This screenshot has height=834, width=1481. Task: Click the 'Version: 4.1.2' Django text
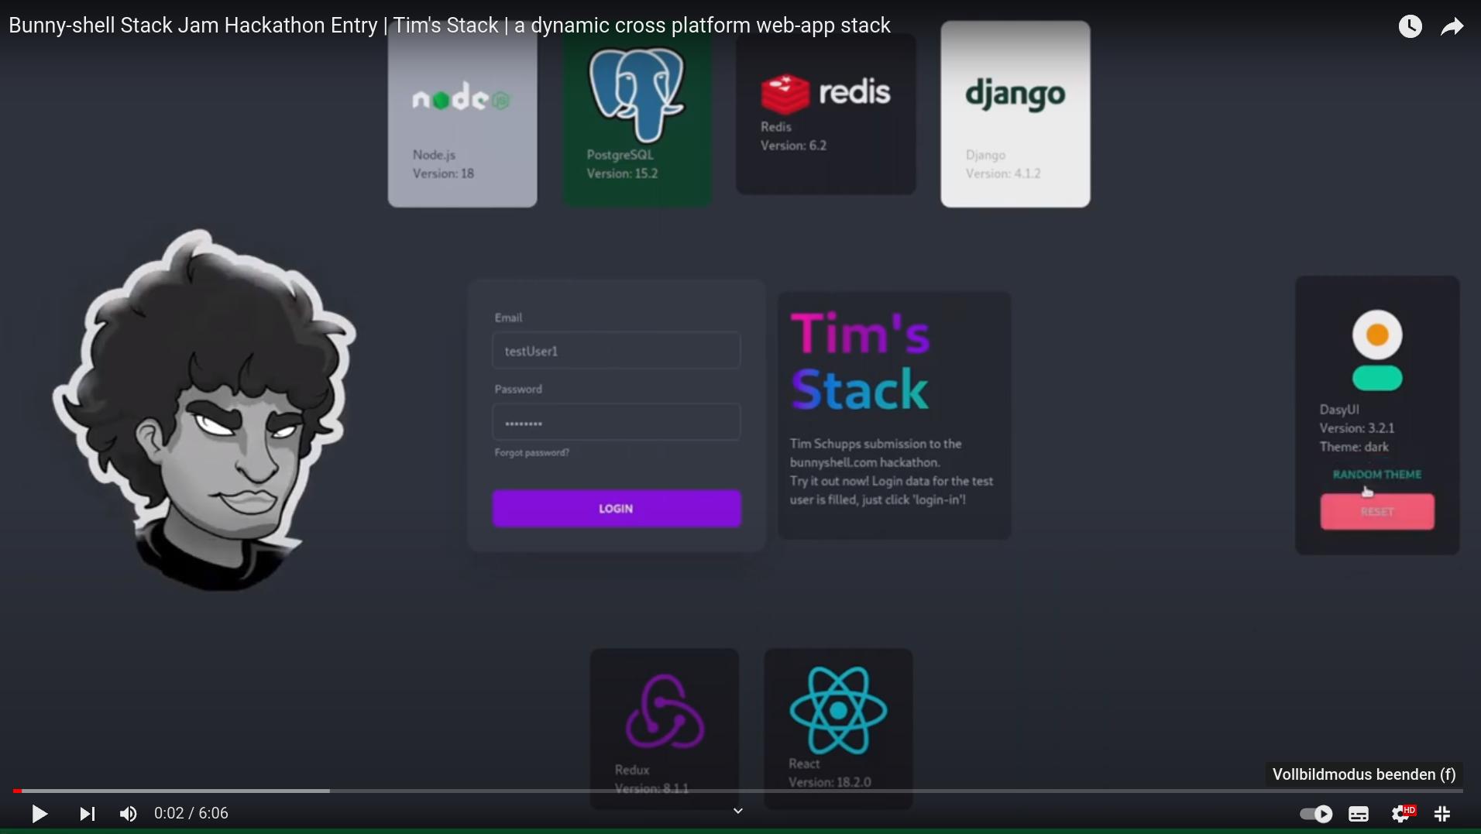[x=1003, y=173]
